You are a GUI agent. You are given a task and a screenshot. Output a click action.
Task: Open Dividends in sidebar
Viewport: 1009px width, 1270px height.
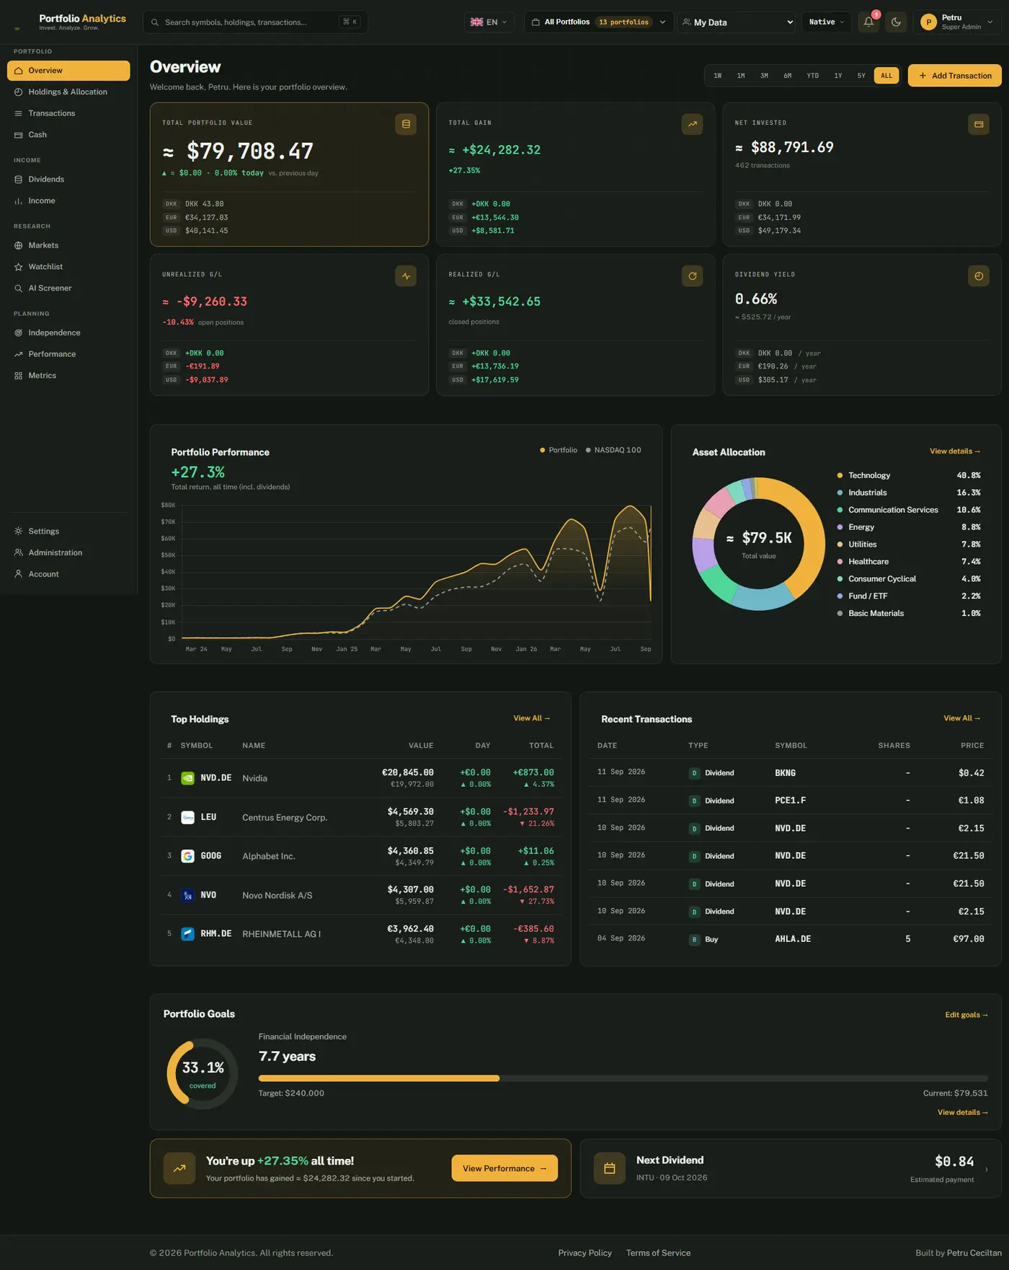pyautogui.click(x=68, y=180)
